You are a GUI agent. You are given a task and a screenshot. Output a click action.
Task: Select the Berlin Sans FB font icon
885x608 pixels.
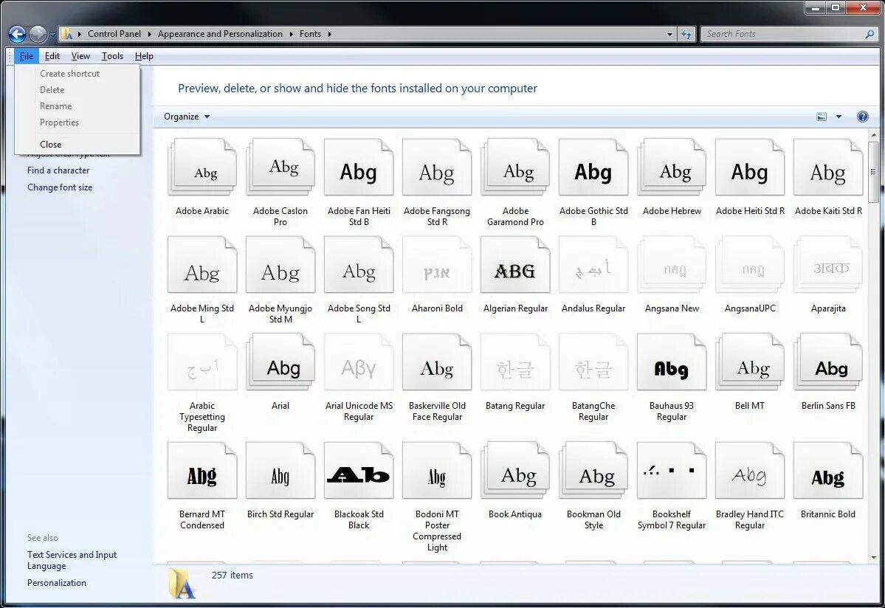(828, 362)
